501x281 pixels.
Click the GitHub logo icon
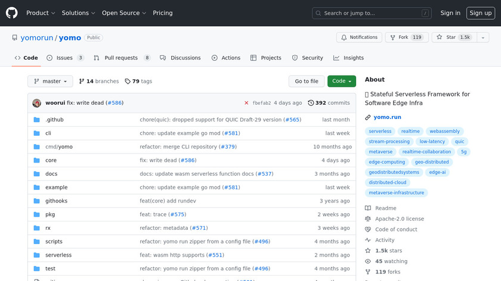12,13
